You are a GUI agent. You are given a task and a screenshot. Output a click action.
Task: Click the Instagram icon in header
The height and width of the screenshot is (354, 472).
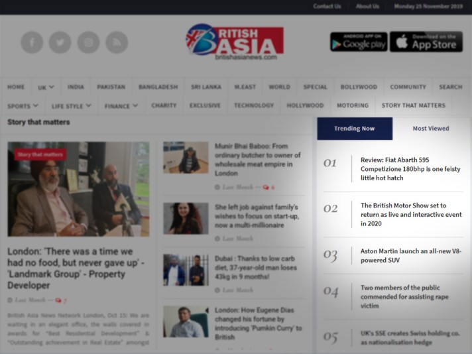(88, 42)
